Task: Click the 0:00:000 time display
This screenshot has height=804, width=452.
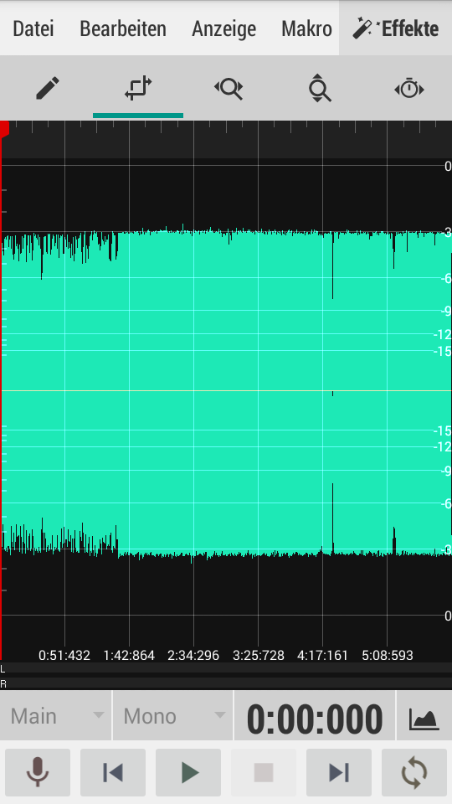Action: click(x=315, y=718)
